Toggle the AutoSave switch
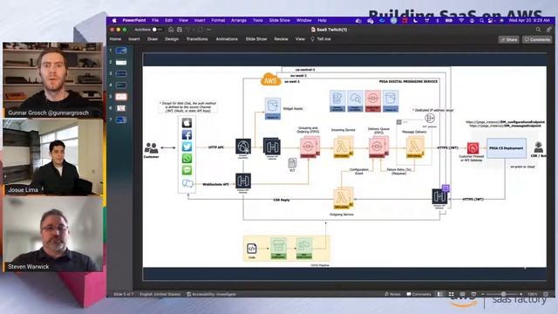The image size is (558, 314). [x=157, y=30]
